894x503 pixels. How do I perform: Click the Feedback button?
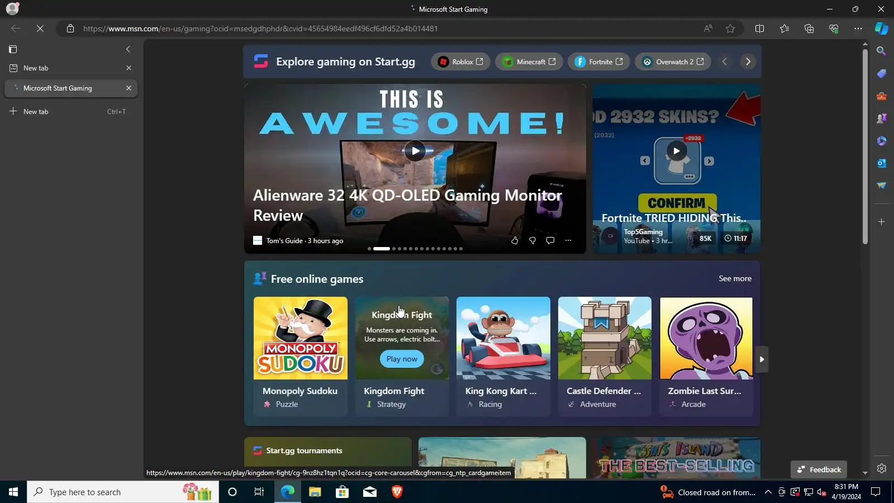[819, 469]
